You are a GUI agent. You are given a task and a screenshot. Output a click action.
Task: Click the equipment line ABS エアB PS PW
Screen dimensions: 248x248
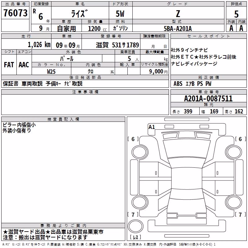click(193, 84)
